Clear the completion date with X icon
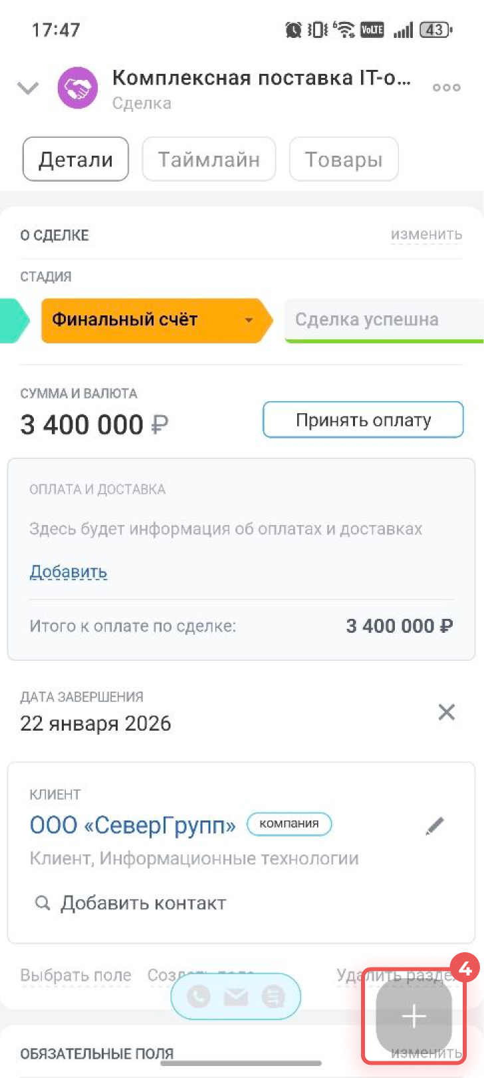Viewport: 484px width, 1078px height. (x=447, y=712)
